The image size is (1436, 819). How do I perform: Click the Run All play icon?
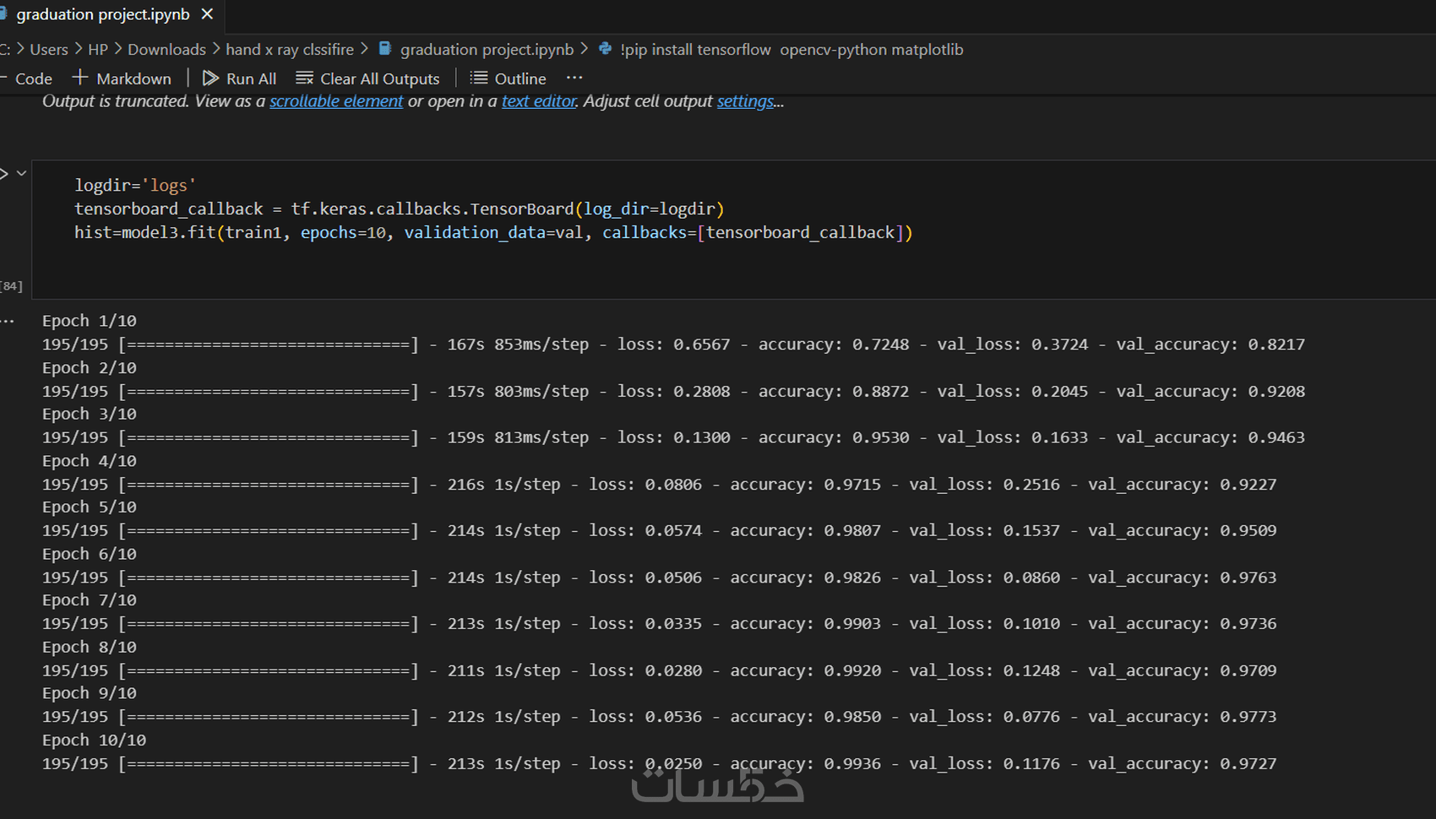point(210,79)
